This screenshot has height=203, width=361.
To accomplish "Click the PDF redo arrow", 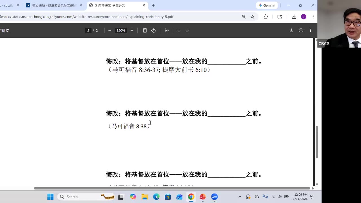I will coord(187,30).
